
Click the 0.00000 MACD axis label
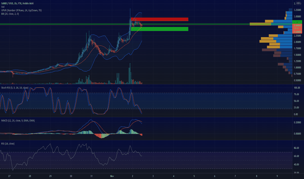pyautogui.click(x=297, y=134)
